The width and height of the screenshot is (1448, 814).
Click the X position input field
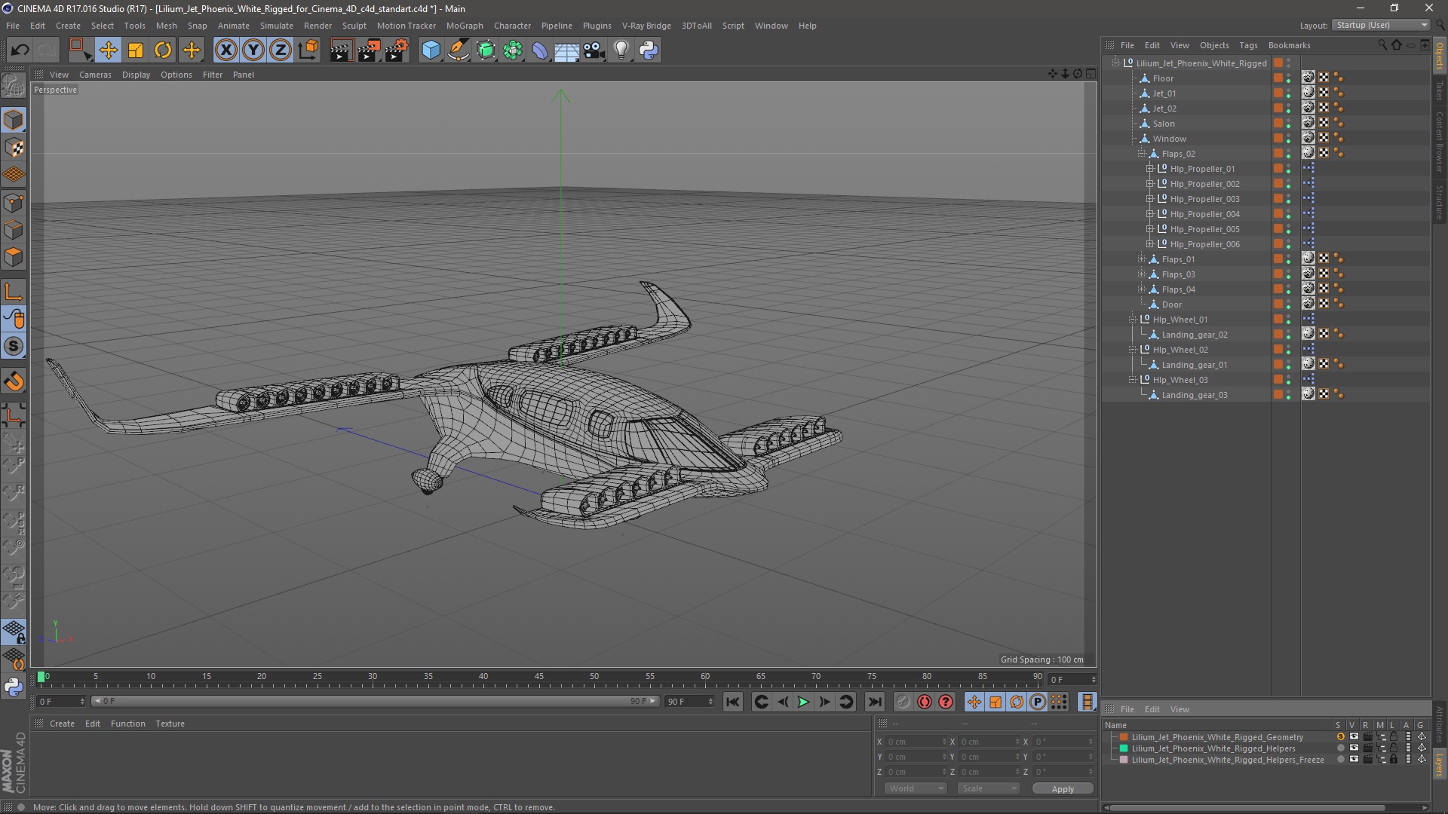(x=916, y=742)
